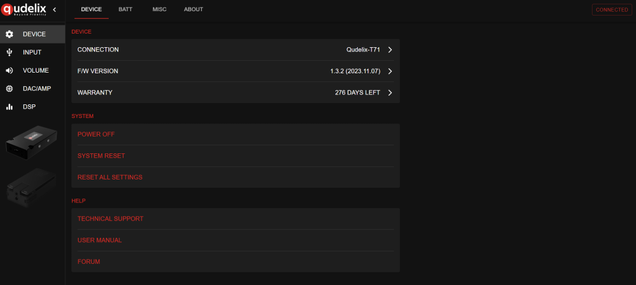Image resolution: width=636 pixels, height=285 pixels.
Task: Click the Qudelix logo
Action: coord(24,9)
